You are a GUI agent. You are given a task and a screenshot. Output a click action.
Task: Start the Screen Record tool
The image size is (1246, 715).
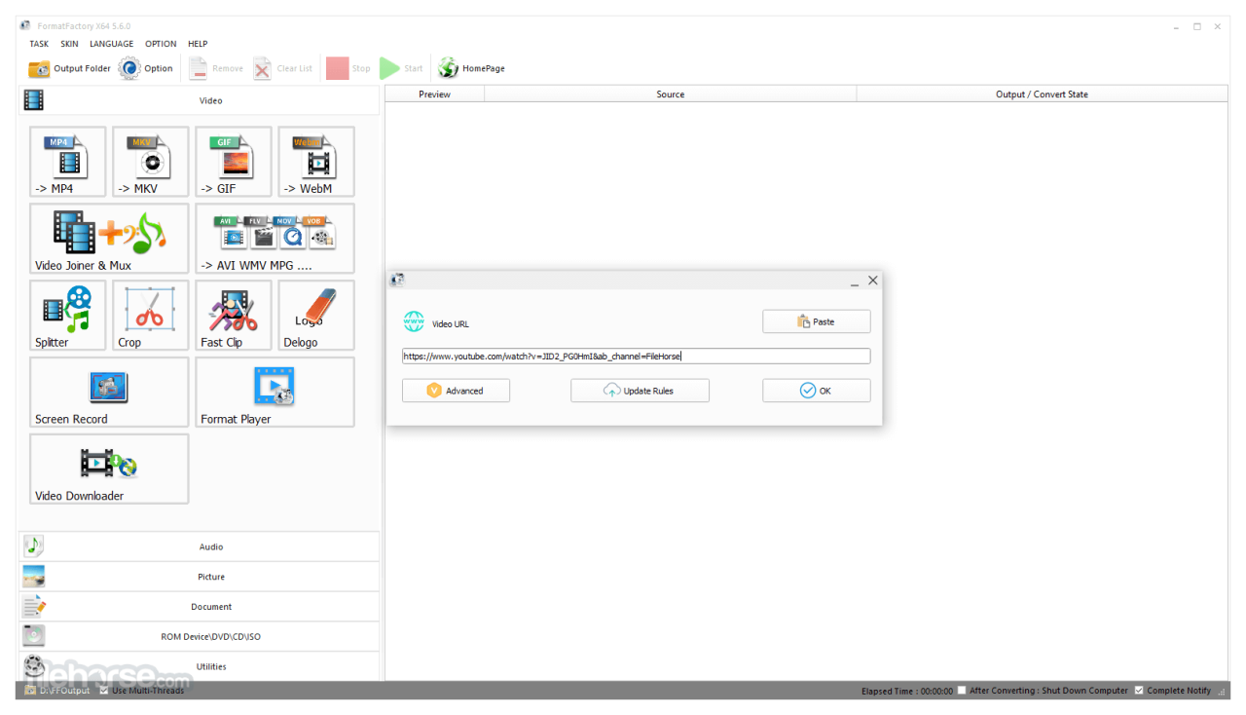click(x=109, y=392)
